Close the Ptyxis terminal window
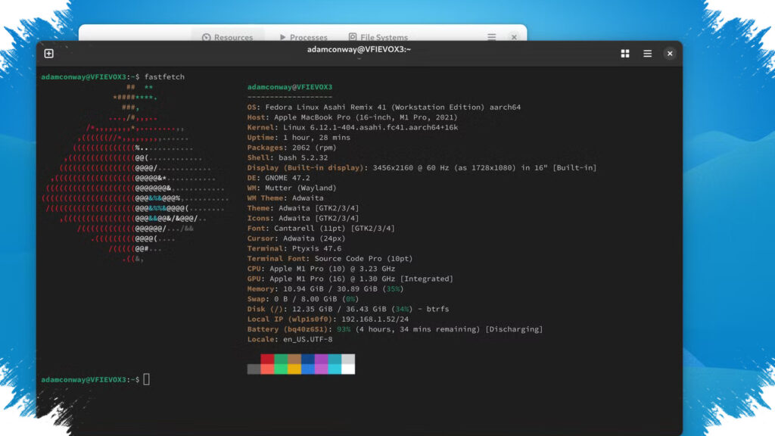Viewport: 775px width, 436px height. coord(670,54)
